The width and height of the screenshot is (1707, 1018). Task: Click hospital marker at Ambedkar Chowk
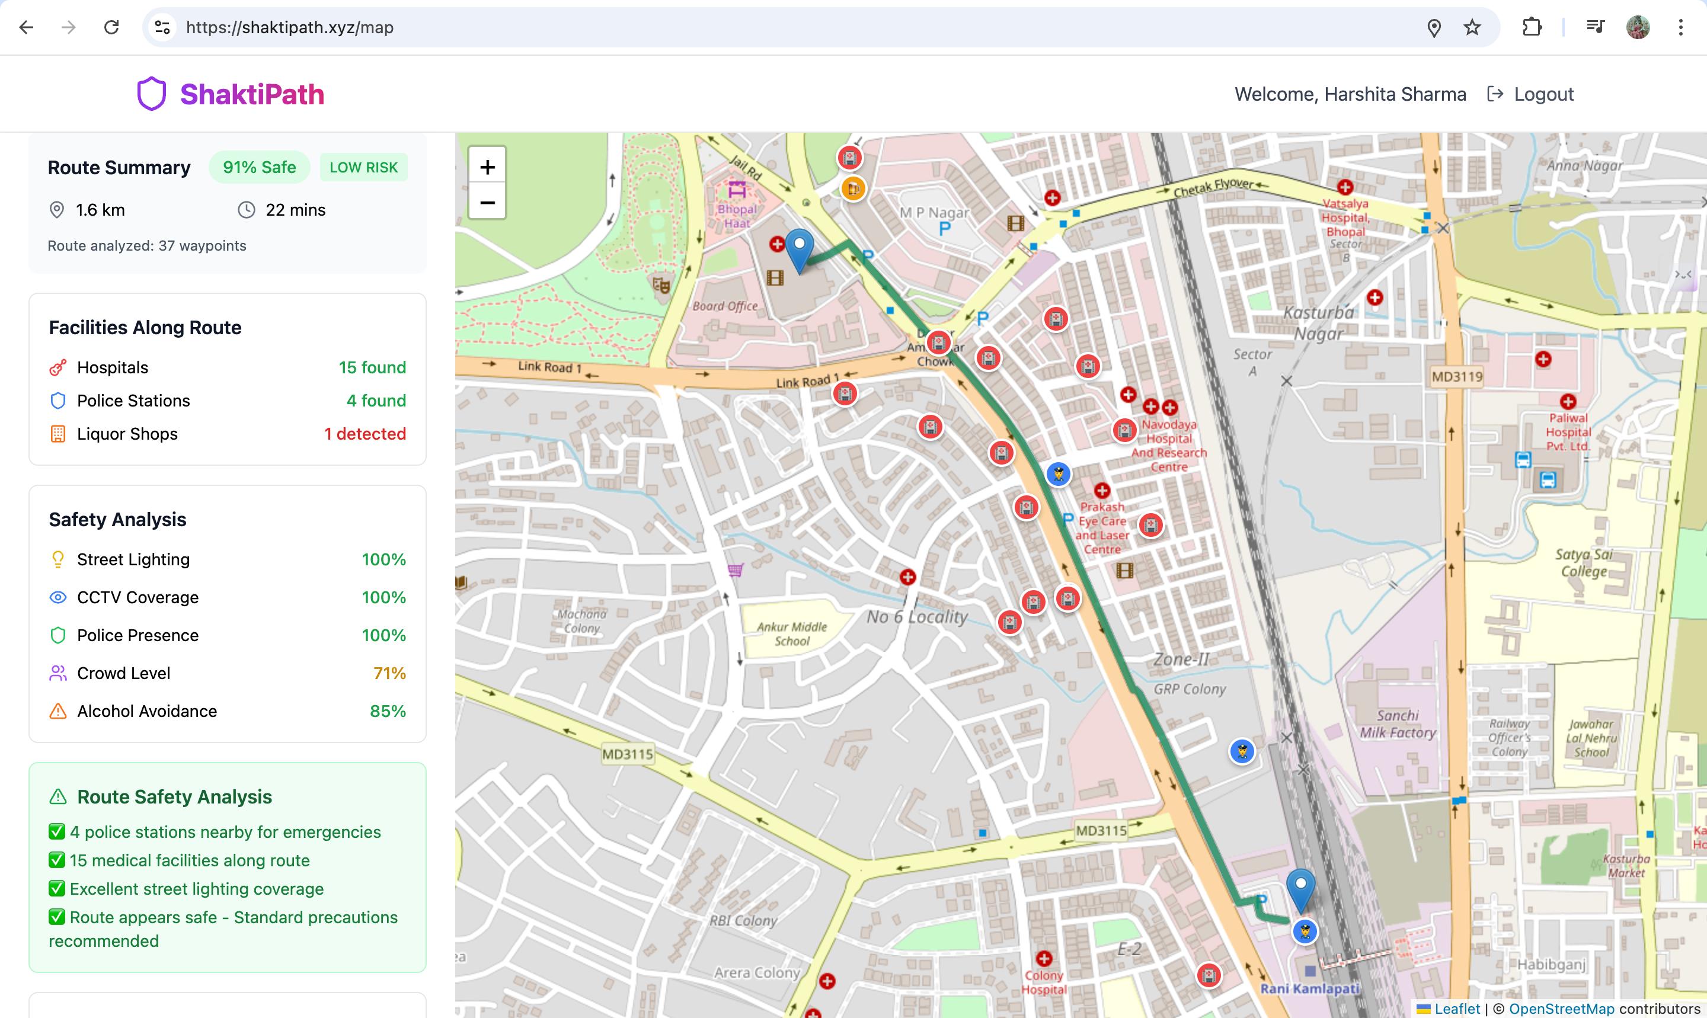coord(939,342)
